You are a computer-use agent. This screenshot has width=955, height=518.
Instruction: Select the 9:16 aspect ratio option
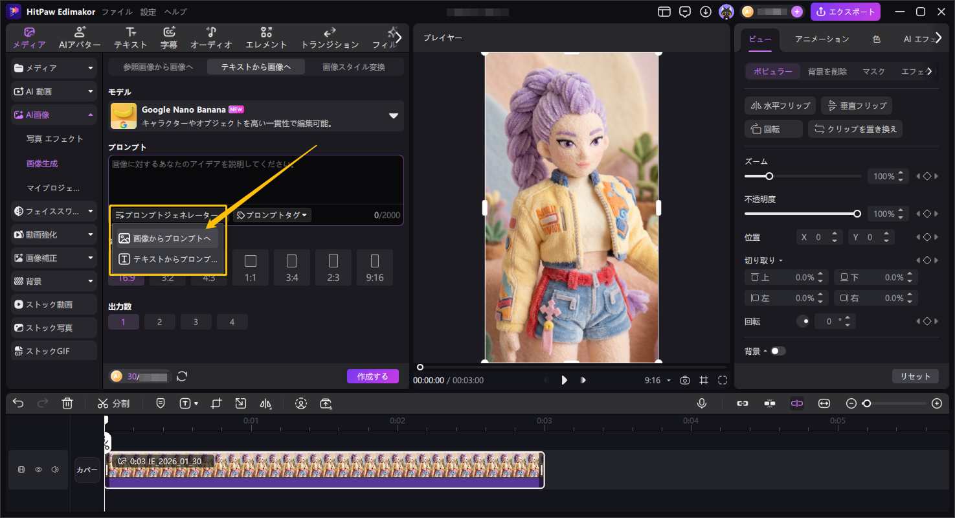coord(374,267)
